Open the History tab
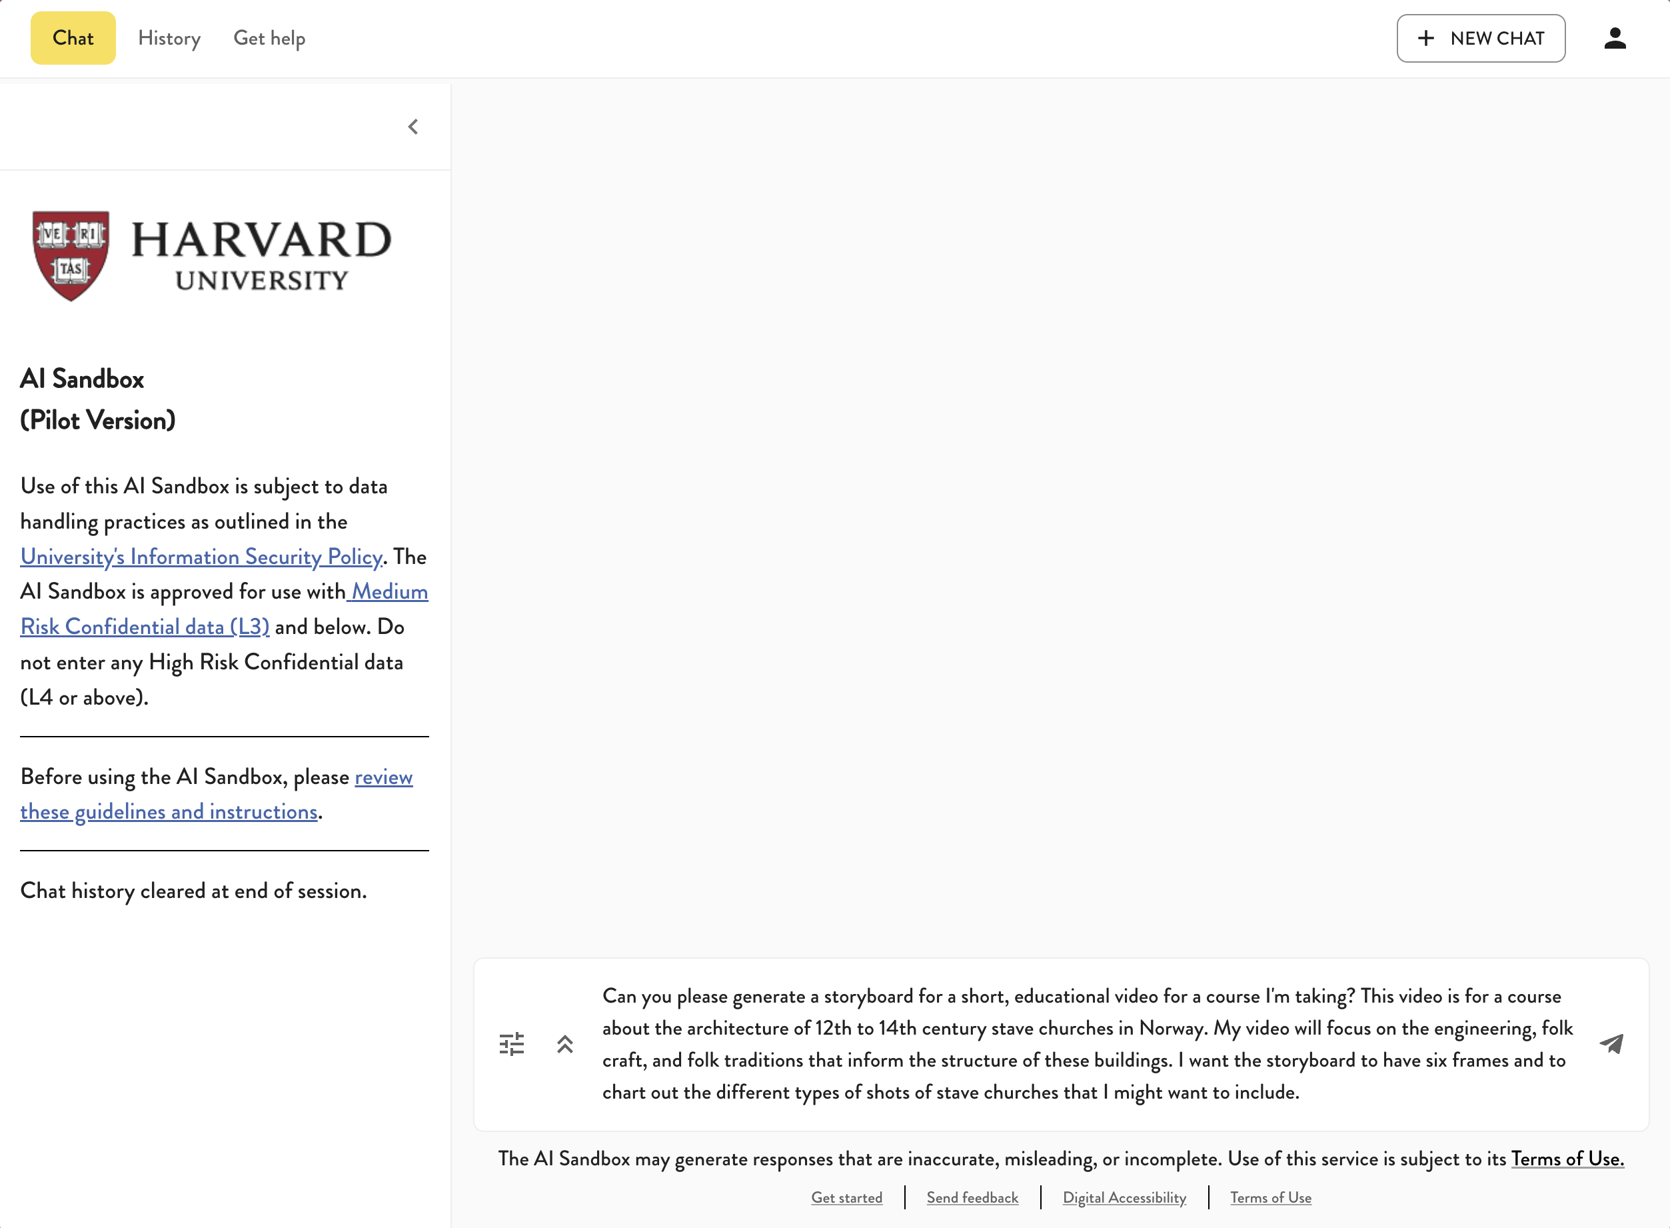The image size is (1670, 1228). tap(169, 38)
